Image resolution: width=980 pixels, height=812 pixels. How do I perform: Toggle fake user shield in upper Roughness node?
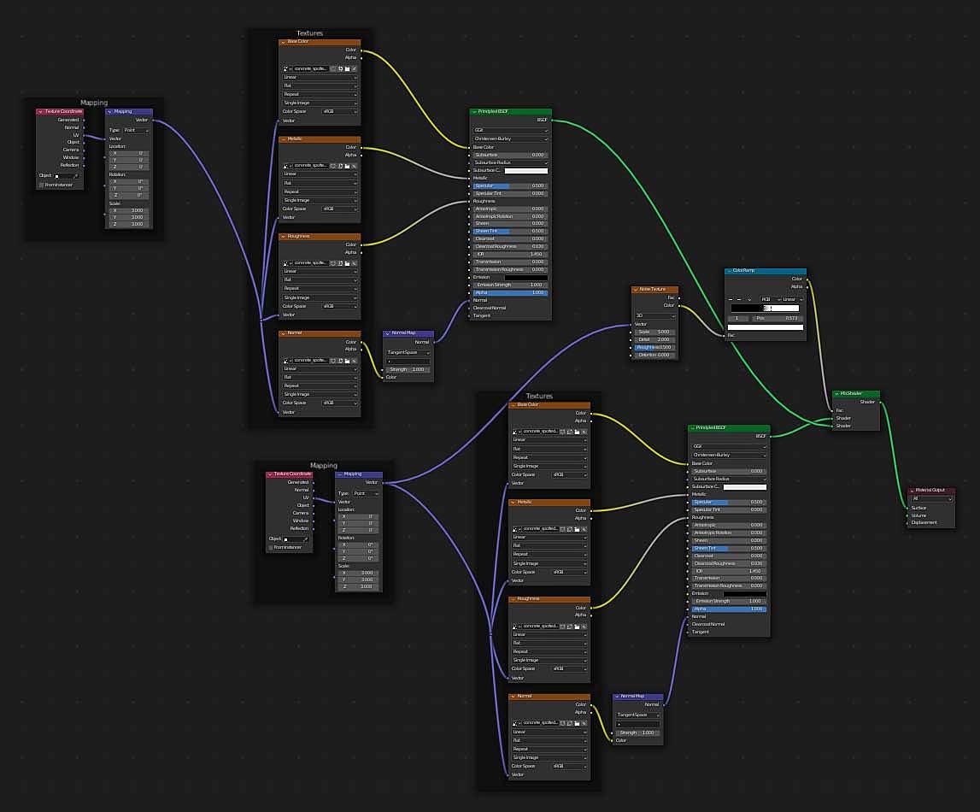[333, 263]
